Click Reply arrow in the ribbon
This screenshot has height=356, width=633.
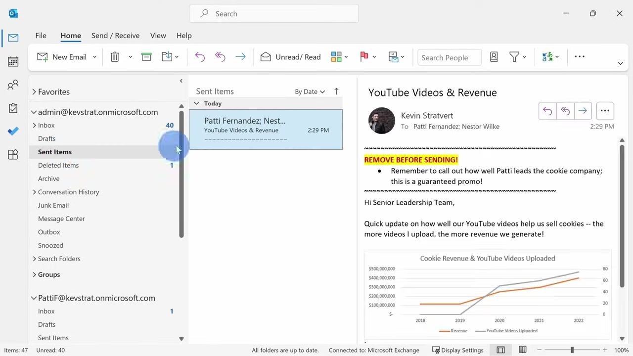tap(200, 57)
